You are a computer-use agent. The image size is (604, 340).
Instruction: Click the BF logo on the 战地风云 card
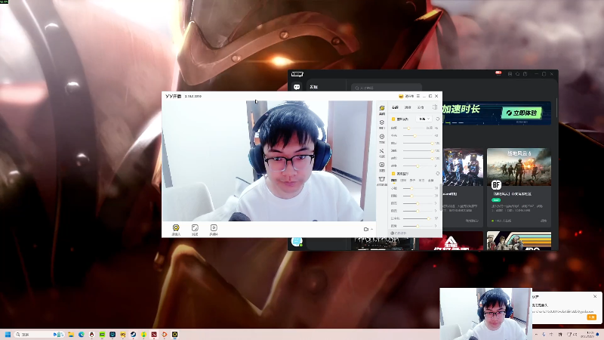click(496, 185)
